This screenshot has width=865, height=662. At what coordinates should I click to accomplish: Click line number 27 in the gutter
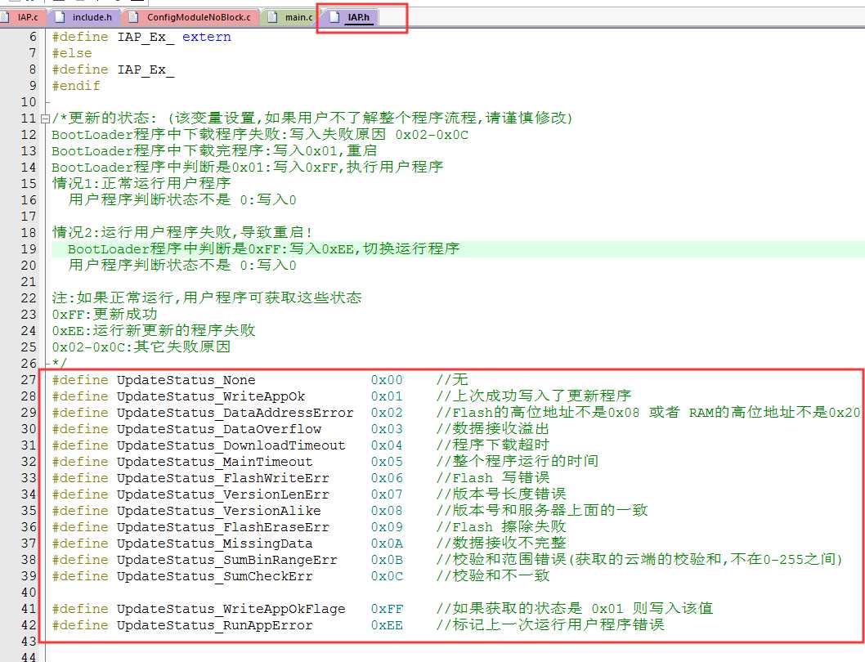(x=29, y=380)
